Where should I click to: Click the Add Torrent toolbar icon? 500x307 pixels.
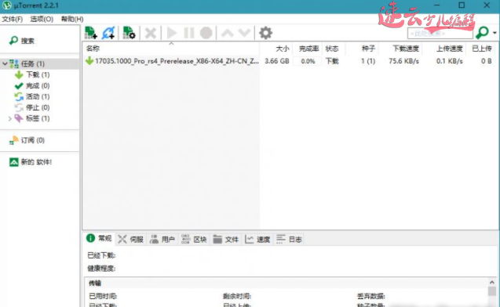pyautogui.click(x=91, y=33)
